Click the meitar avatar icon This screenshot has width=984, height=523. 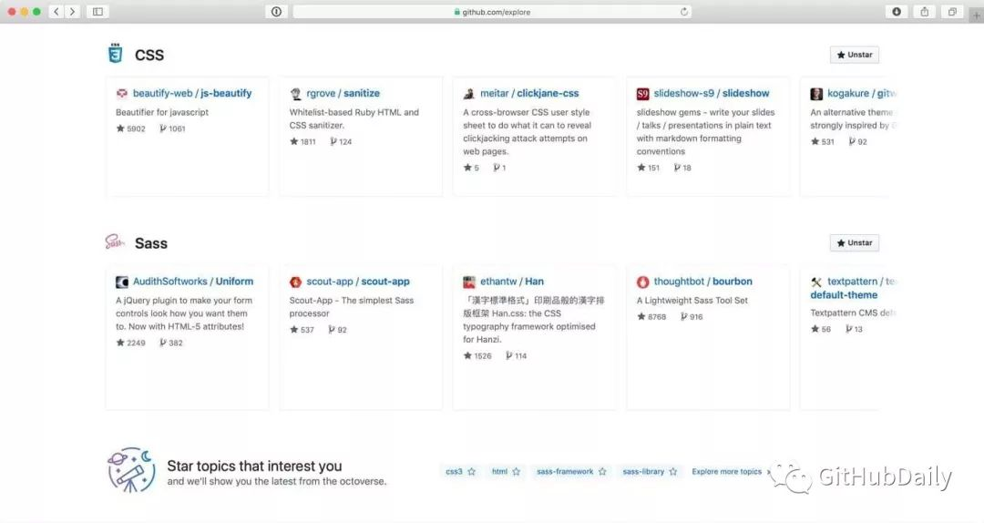coord(469,94)
